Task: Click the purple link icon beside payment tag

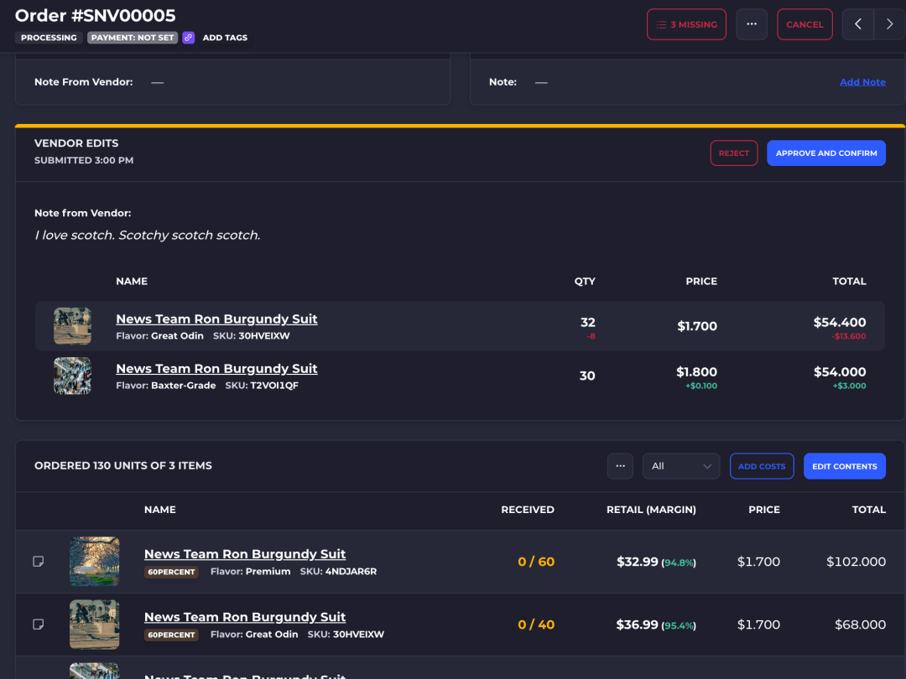Action: (189, 38)
